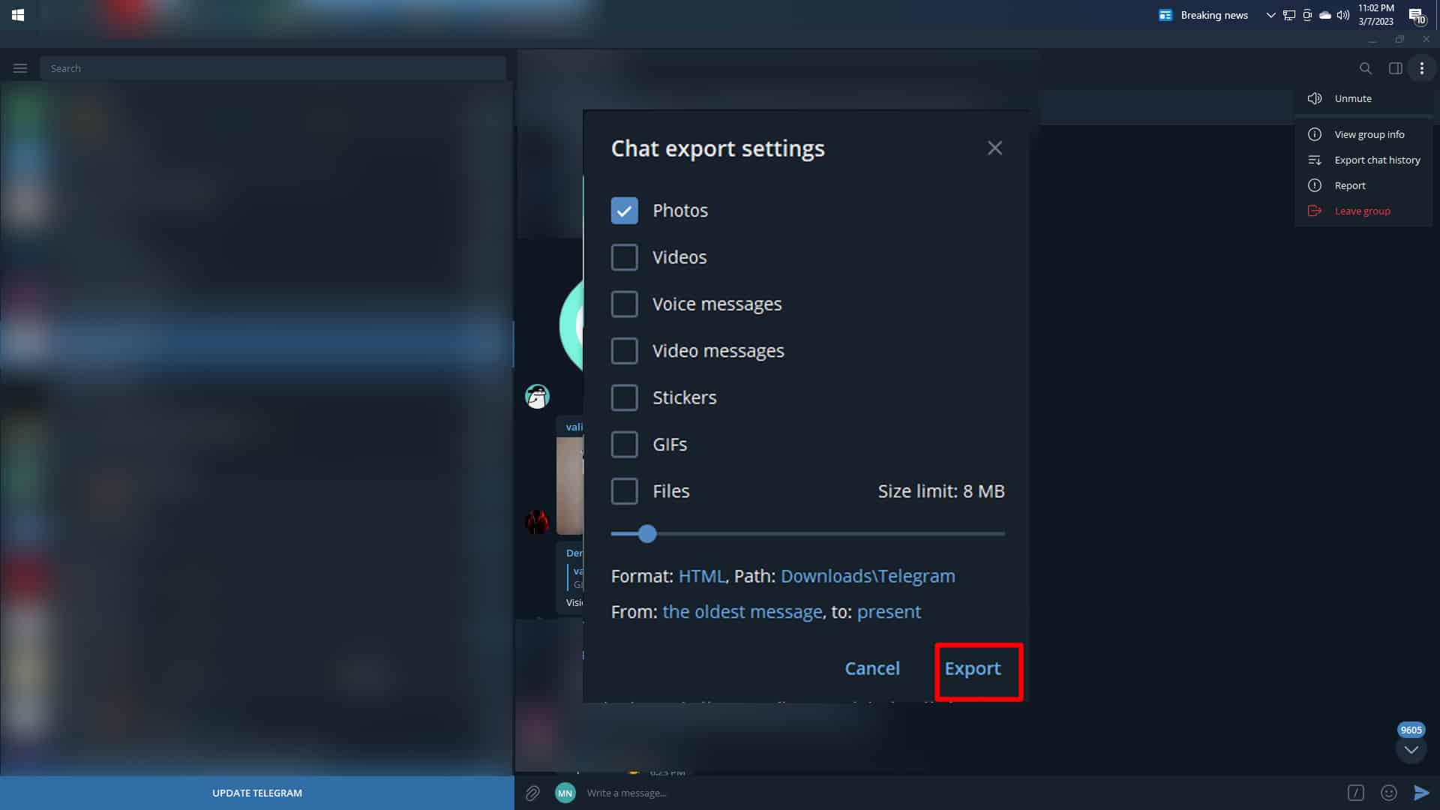
Task: Click the Leave group icon
Action: click(x=1315, y=211)
